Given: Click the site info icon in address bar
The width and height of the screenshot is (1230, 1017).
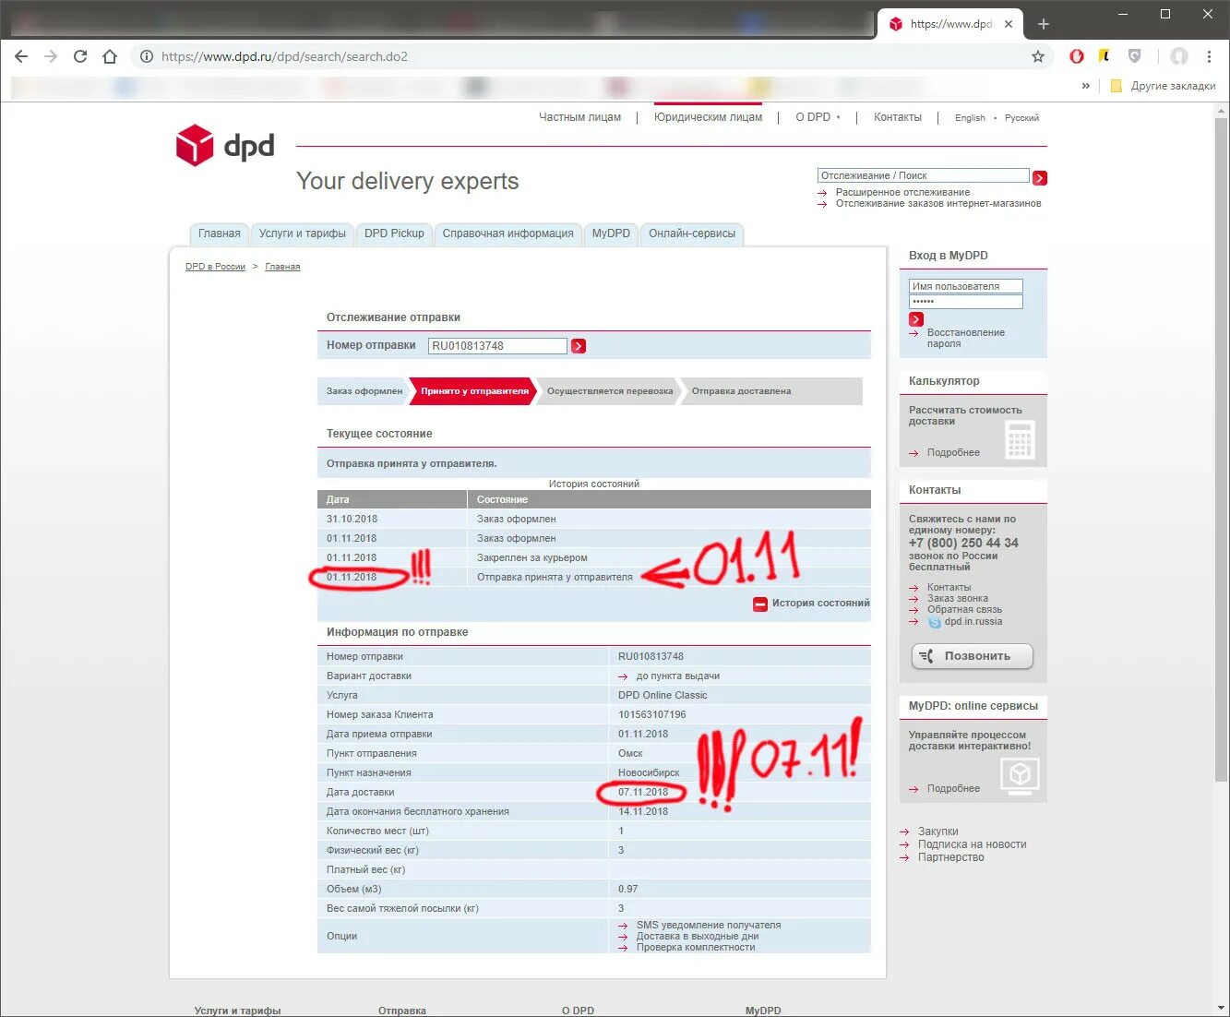Looking at the screenshot, I should coord(146,56).
